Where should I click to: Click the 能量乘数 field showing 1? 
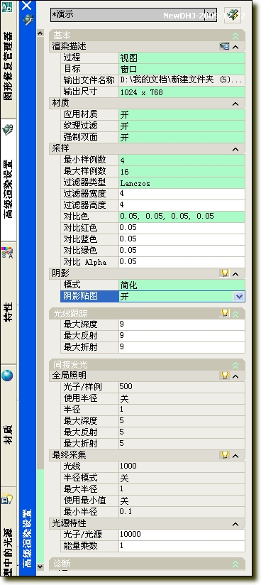point(182,546)
